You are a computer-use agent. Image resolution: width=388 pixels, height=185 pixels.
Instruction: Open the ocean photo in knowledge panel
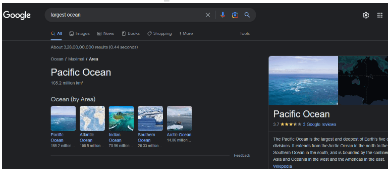303,80
